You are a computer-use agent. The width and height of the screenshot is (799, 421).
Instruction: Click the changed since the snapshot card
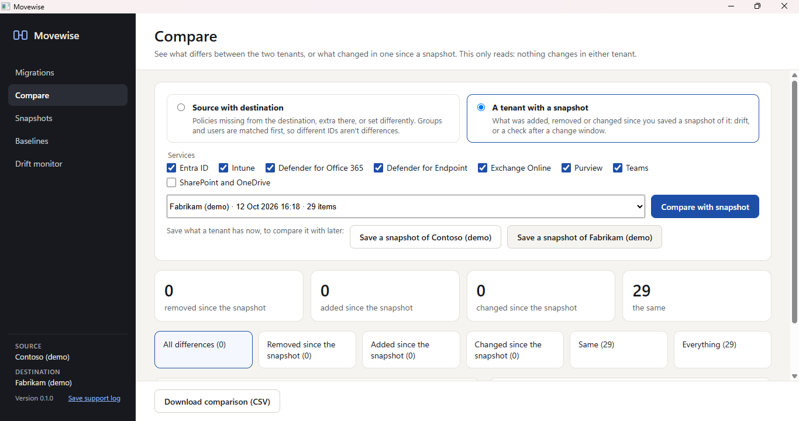(541, 296)
